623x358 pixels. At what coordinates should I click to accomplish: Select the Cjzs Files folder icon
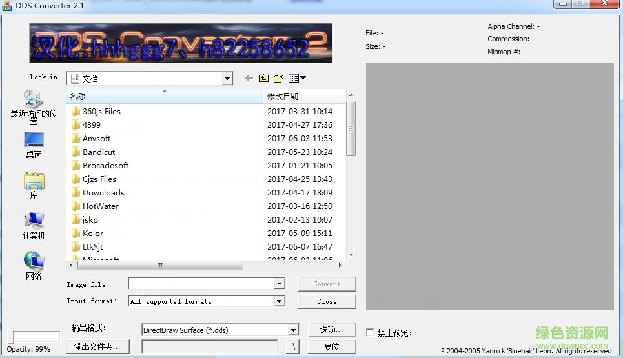[x=76, y=179]
